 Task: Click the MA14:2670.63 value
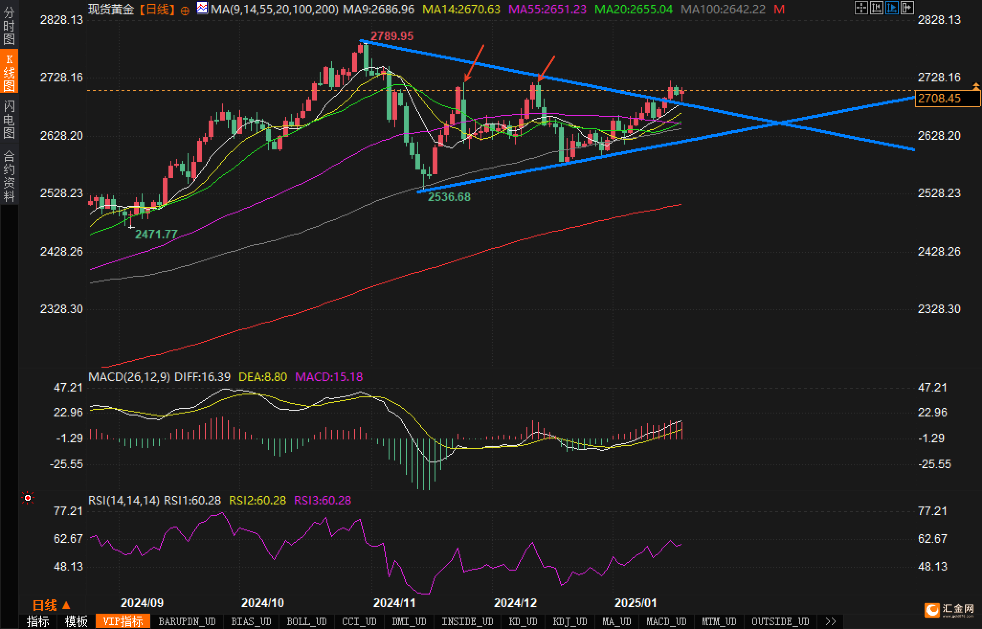tap(461, 9)
